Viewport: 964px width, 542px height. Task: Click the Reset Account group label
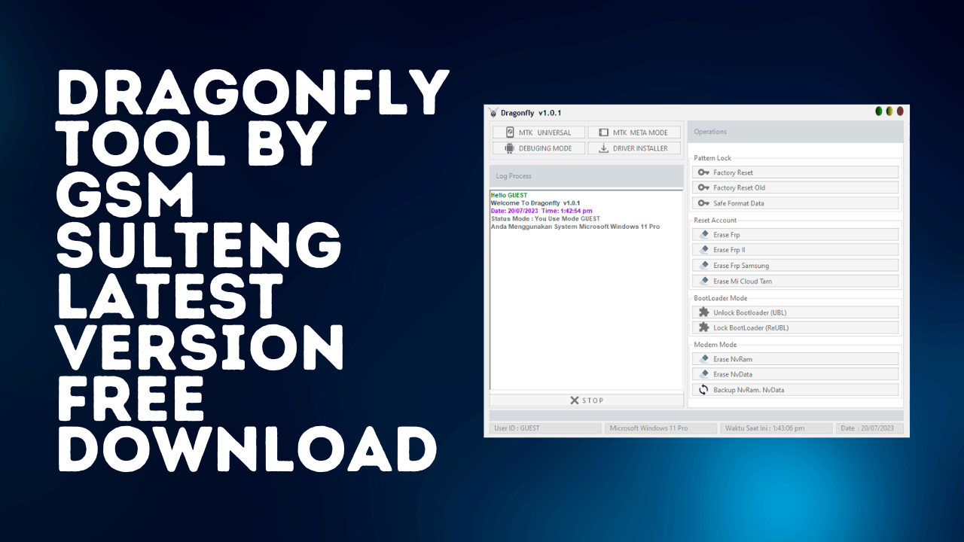(715, 221)
